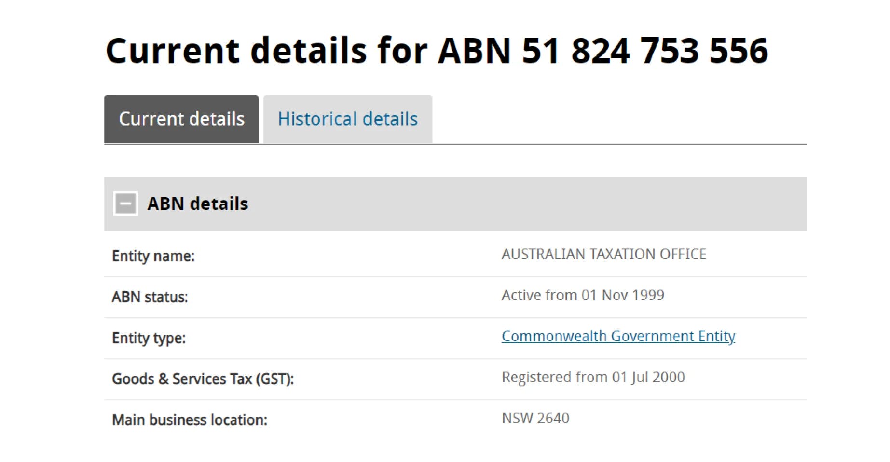This screenshot has width=890, height=462.
Task: Open the Commonwealth Government Entity link
Action: pyautogui.click(x=618, y=336)
